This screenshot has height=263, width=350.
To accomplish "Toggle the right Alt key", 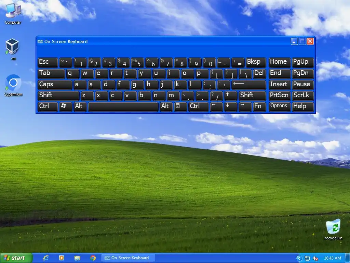I will pyautogui.click(x=166, y=107).
